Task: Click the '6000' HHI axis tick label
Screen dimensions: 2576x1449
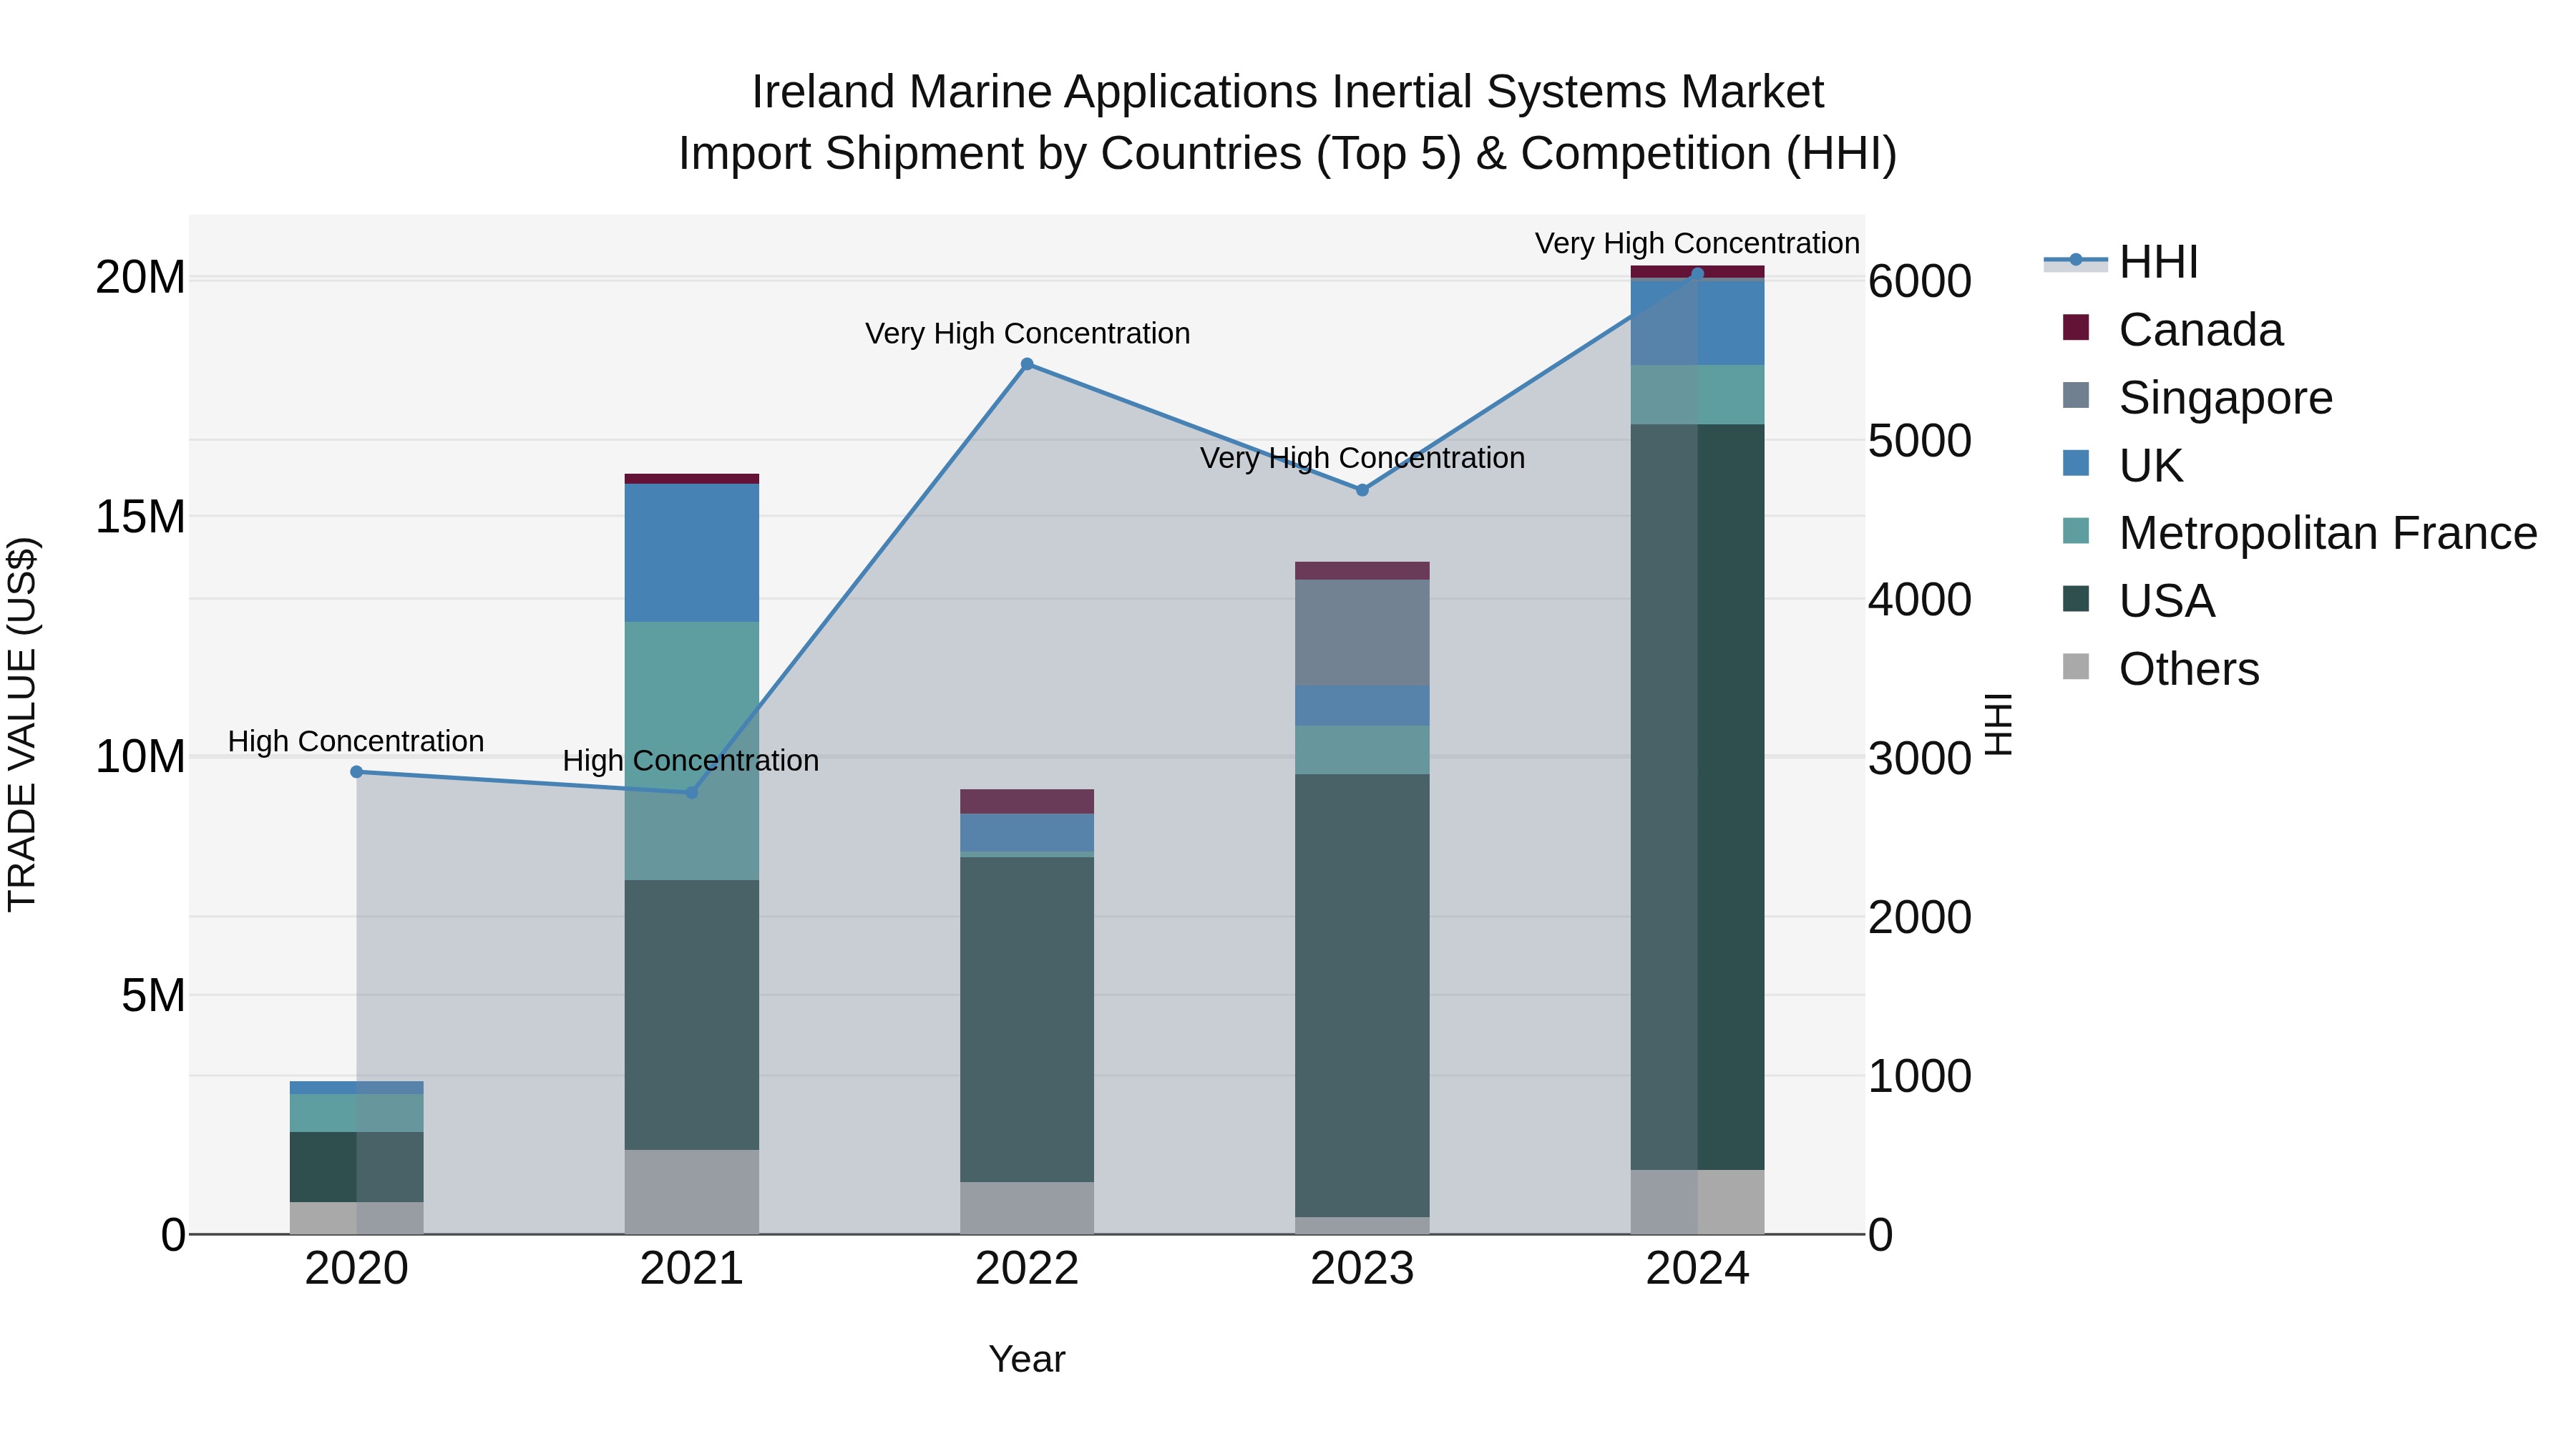Action: coord(1920,282)
